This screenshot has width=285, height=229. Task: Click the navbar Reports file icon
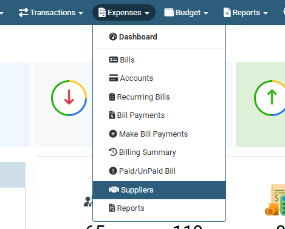tap(227, 13)
